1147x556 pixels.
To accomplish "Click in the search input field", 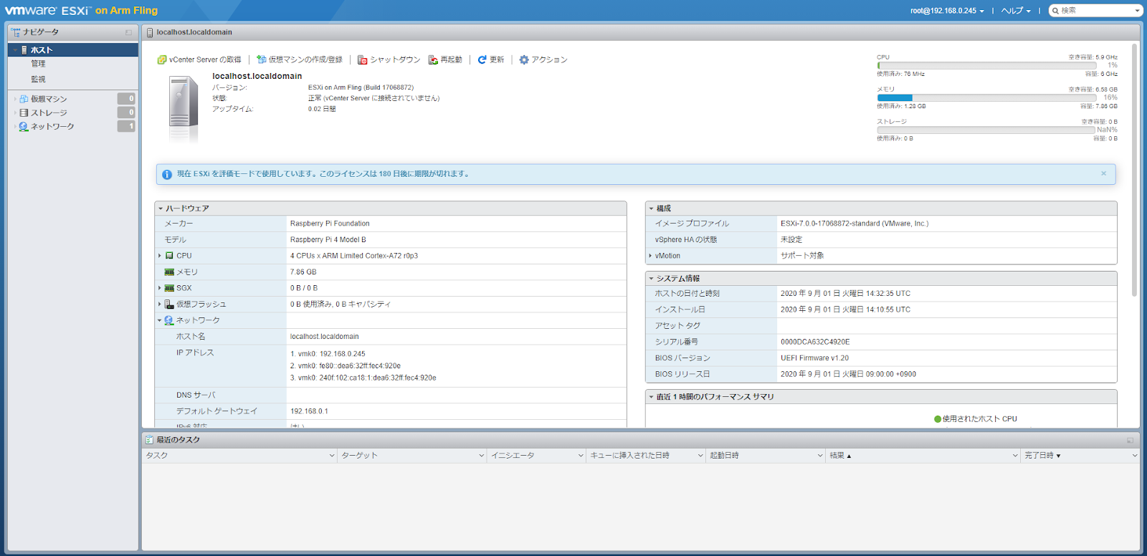I will (1096, 11).
